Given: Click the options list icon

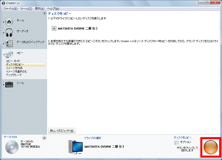Looking at the screenshot, I should click(176, 143).
